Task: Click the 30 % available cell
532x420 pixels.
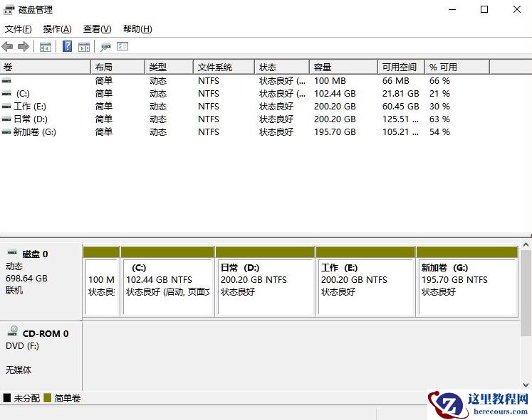Action: tap(439, 107)
